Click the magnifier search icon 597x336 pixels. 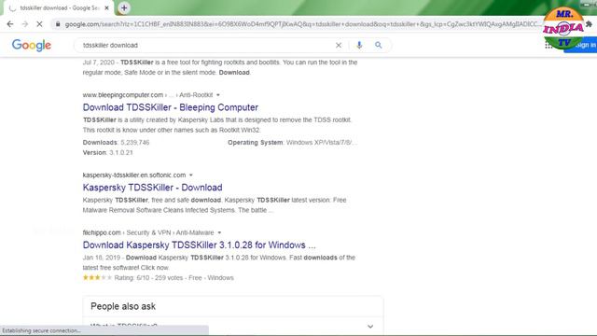pyautogui.click(x=378, y=45)
